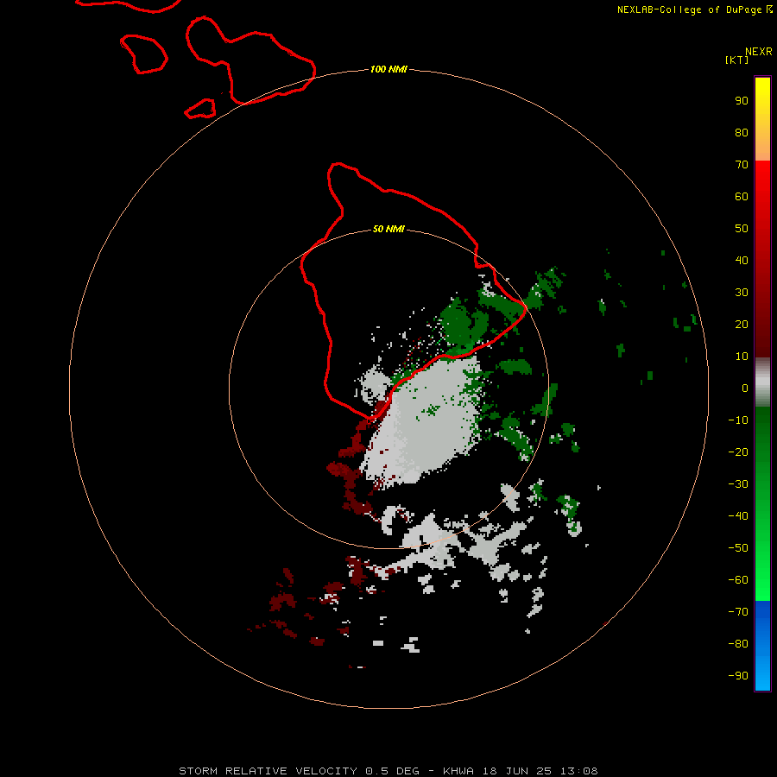Image resolution: width=777 pixels, height=777 pixels.
Task: Click the NEXR label above the color scale
Action: tap(758, 52)
